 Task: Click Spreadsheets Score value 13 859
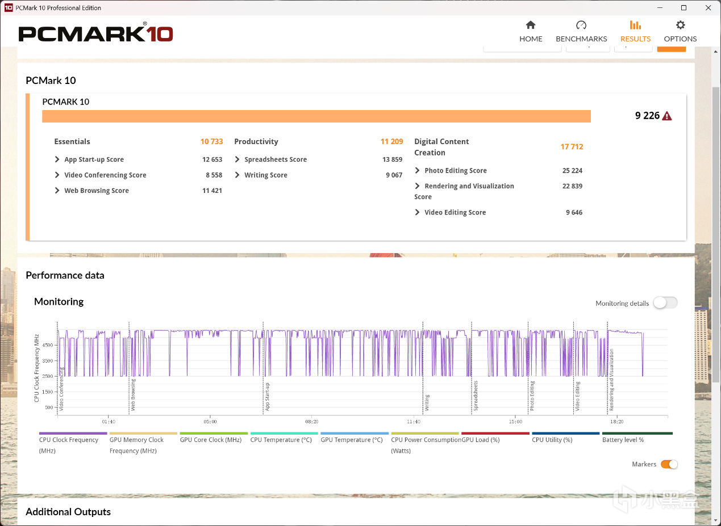392,159
